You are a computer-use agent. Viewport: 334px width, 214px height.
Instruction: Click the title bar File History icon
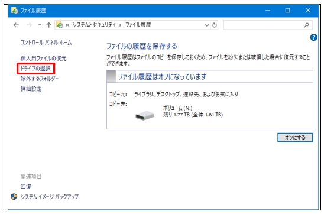click(15, 10)
